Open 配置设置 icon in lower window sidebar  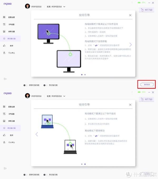click(x=4, y=107)
